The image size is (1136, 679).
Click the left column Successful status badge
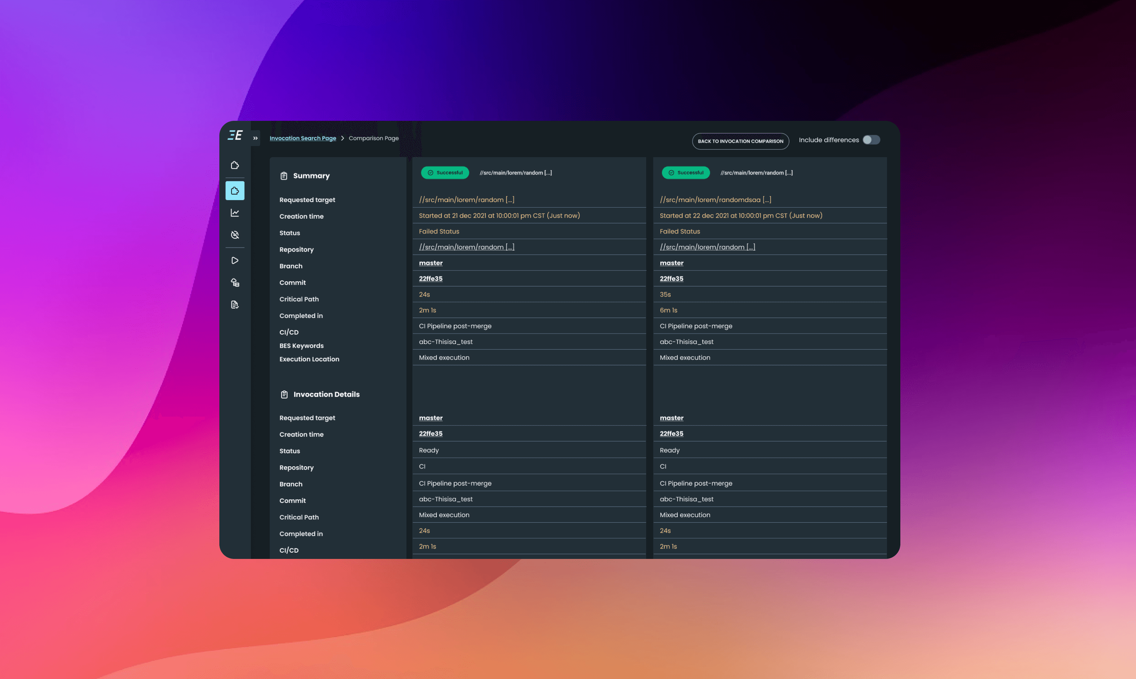click(445, 173)
